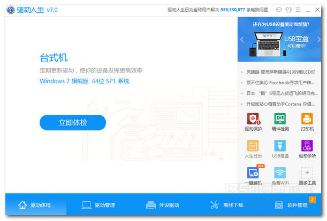
Task: Open the Cortana news headline link
Action: coord(280,104)
